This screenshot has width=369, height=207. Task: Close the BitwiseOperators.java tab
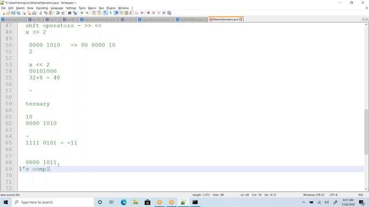241,20
